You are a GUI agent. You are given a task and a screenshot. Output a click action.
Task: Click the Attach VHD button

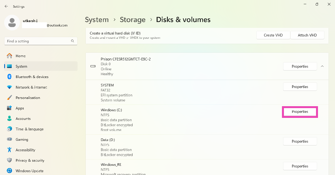(x=307, y=35)
